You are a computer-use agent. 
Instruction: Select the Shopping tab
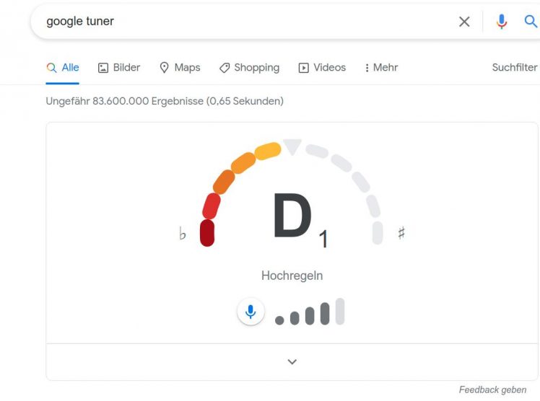click(249, 67)
